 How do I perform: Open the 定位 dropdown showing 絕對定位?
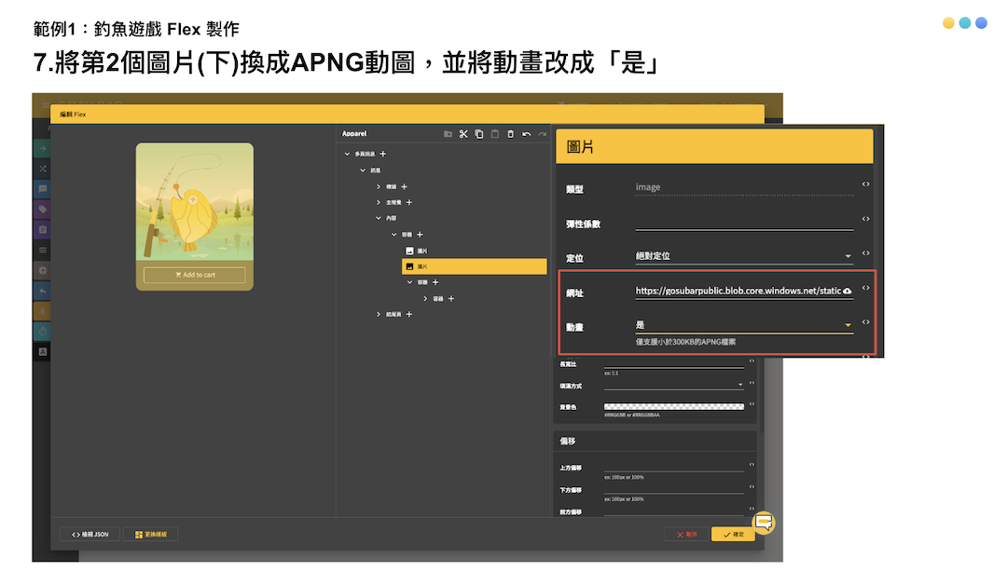click(744, 256)
